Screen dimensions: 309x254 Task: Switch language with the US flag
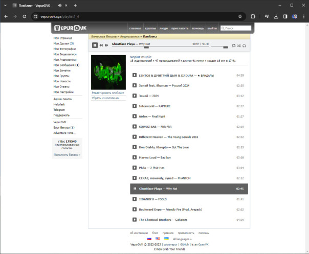coord(158,239)
